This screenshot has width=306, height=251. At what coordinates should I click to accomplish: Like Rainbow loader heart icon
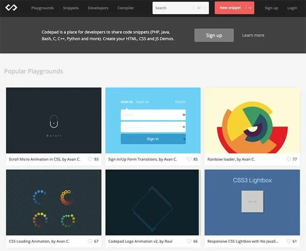pos(289,159)
